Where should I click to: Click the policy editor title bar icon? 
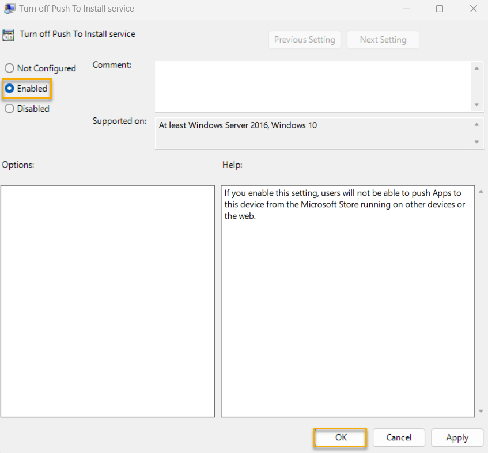click(9, 9)
